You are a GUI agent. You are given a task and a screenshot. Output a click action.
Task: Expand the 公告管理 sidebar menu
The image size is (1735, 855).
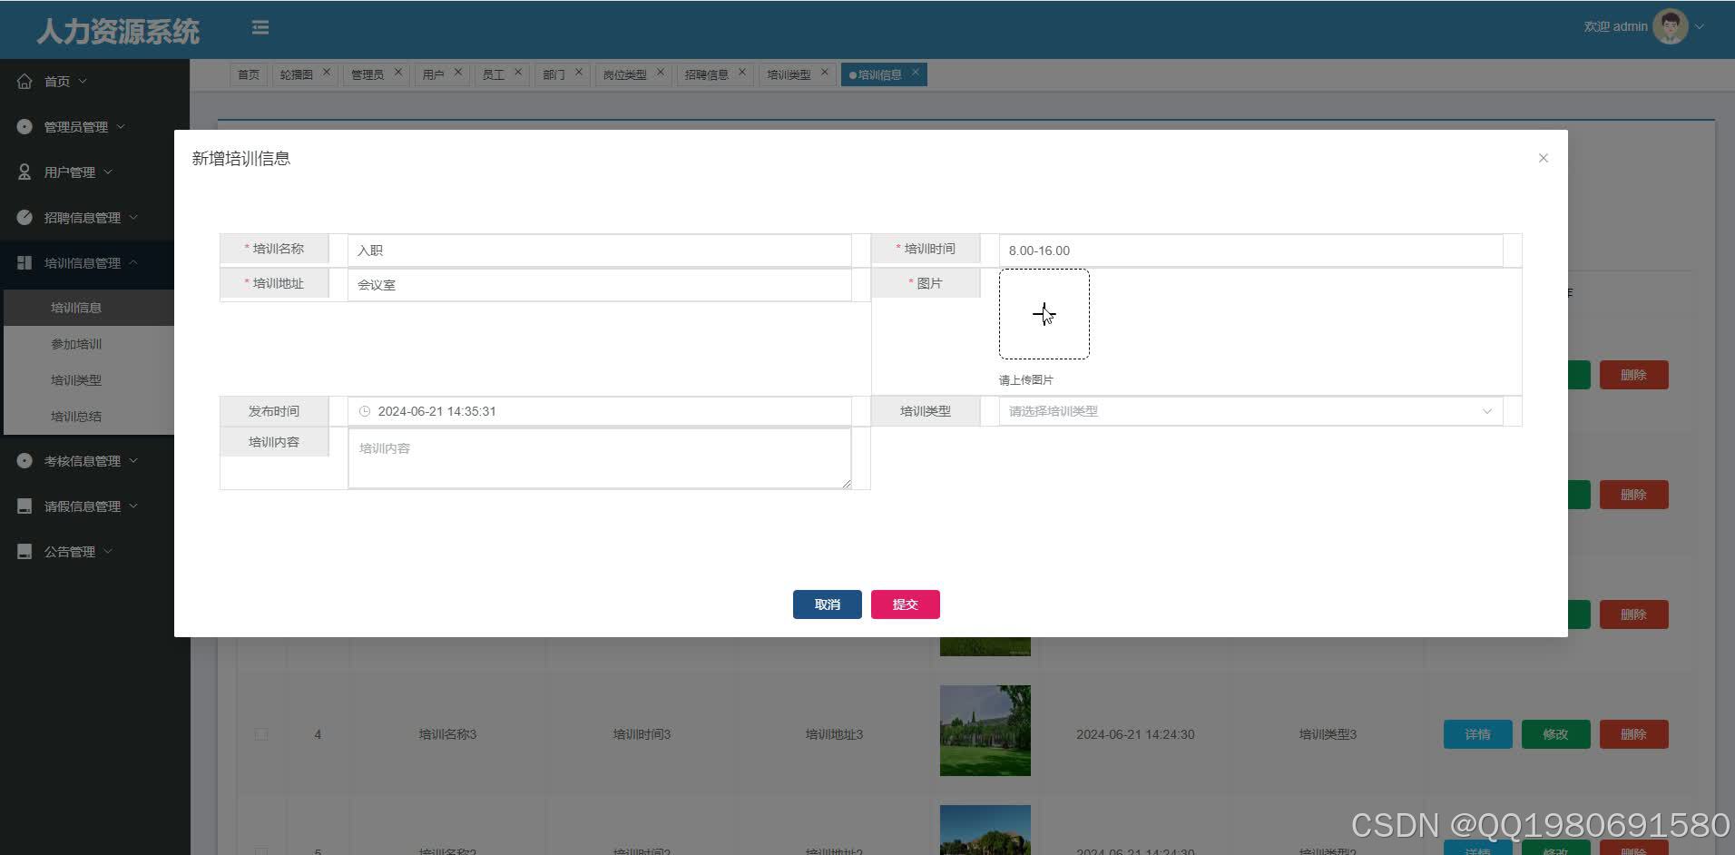pyautogui.click(x=108, y=551)
